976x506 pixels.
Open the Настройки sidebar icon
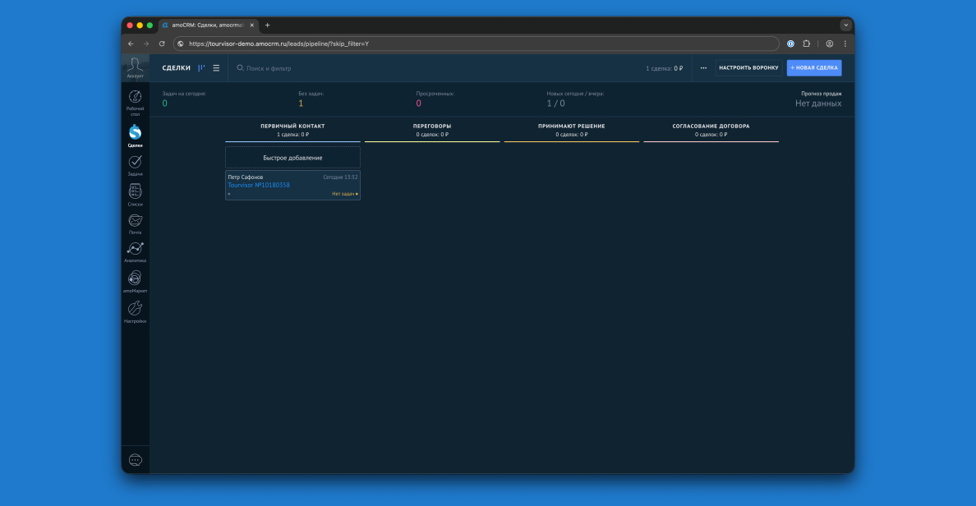click(x=135, y=308)
